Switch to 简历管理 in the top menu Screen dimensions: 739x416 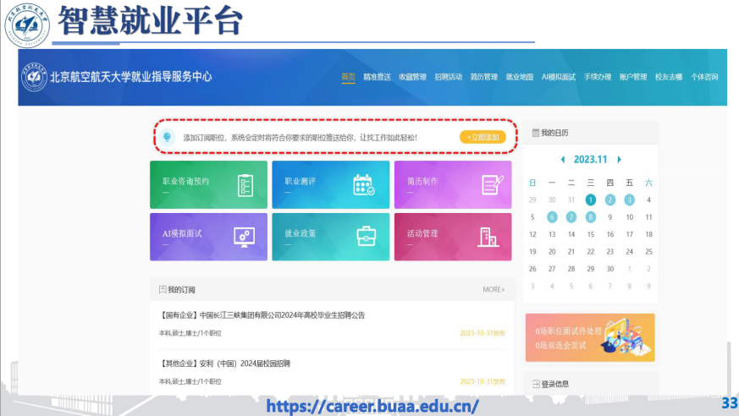pos(483,77)
